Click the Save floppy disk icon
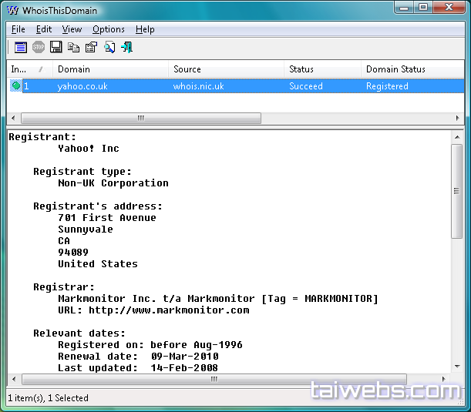 pyautogui.click(x=56, y=48)
